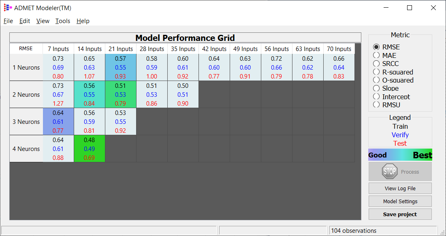
Task: Select the Q-squared metric radio button
Action: 376,80
